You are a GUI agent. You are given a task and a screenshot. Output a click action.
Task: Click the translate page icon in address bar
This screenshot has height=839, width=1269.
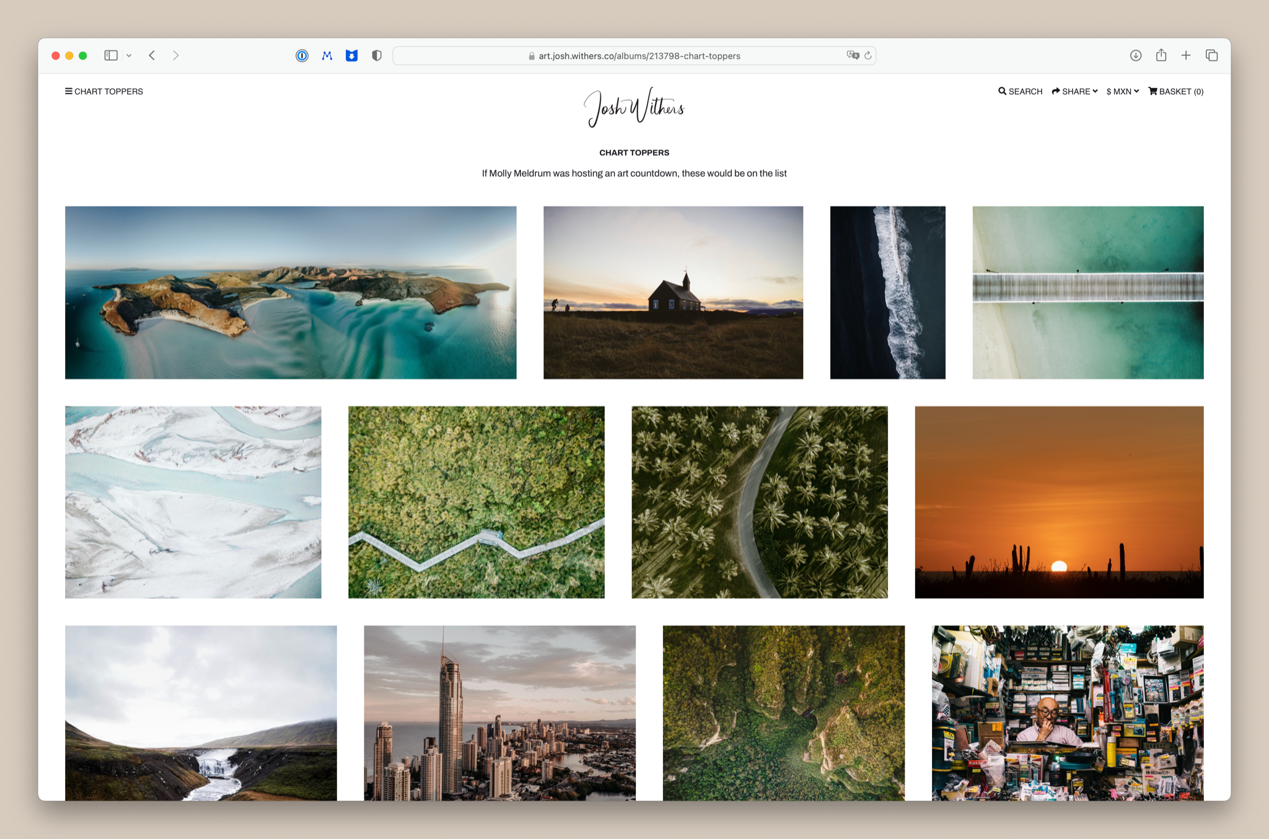pyautogui.click(x=853, y=56)
